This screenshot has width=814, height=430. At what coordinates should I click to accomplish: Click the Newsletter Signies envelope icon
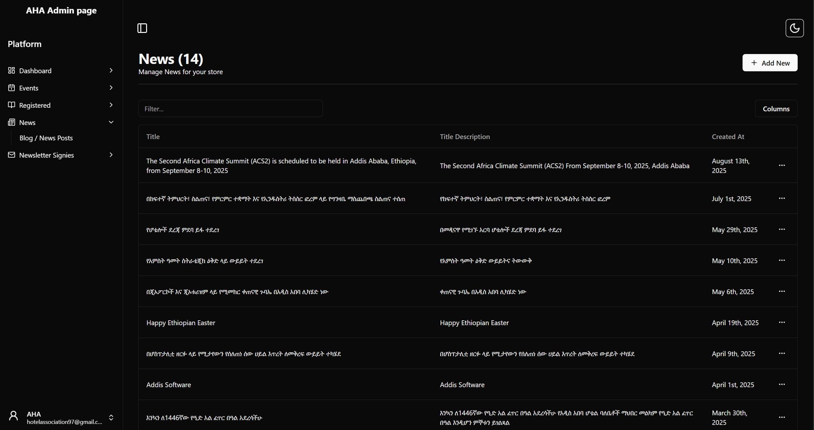coord(12,155)
